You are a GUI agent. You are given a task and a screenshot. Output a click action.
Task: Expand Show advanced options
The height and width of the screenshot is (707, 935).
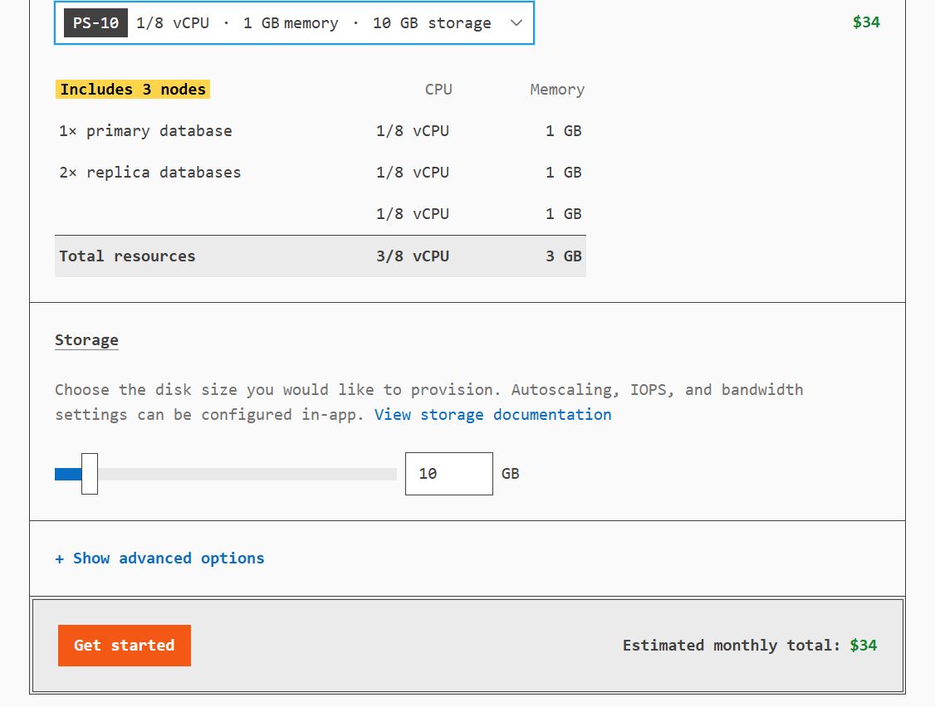click(168, 558)
